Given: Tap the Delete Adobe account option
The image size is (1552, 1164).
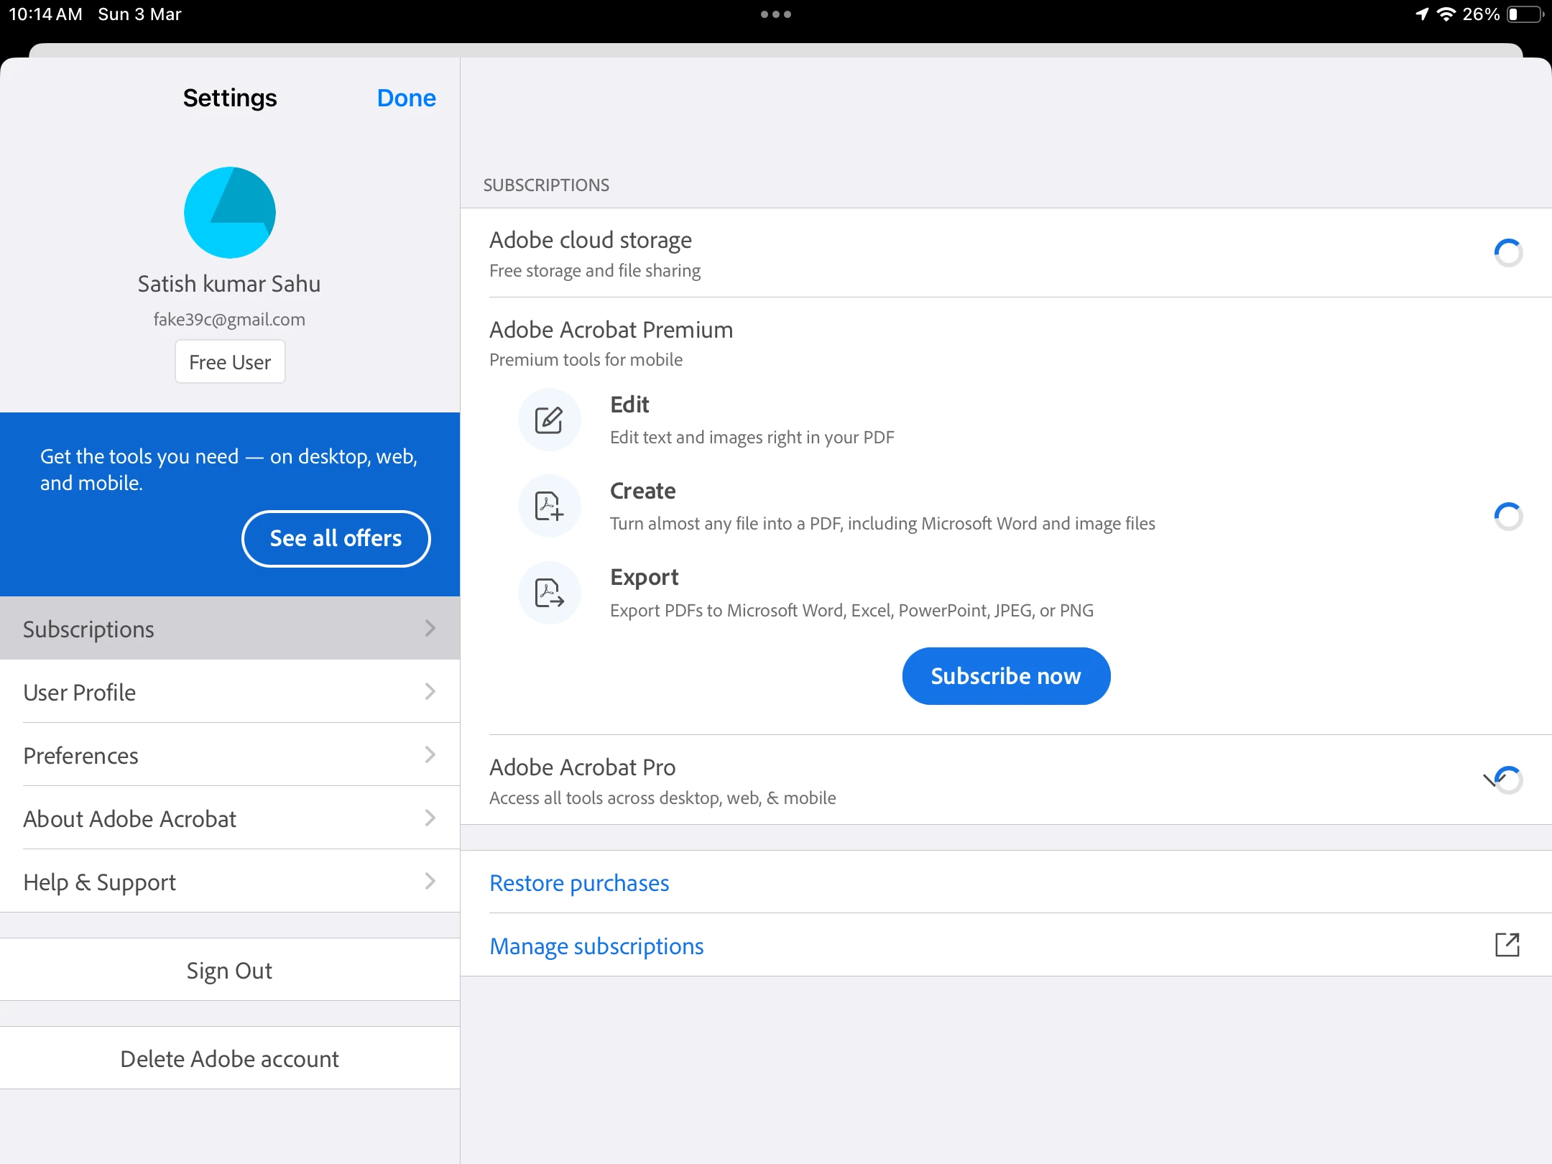Looking at the screenshot, I should pos(230,1058).
